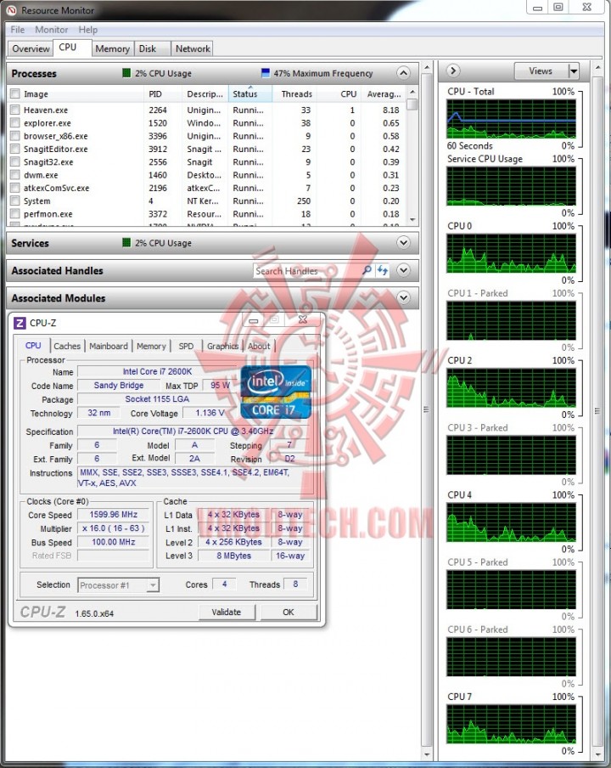The height and width of the screenshot is (768, 611).
Task: Sort by Average CPU column header
Action: [384, 93]
